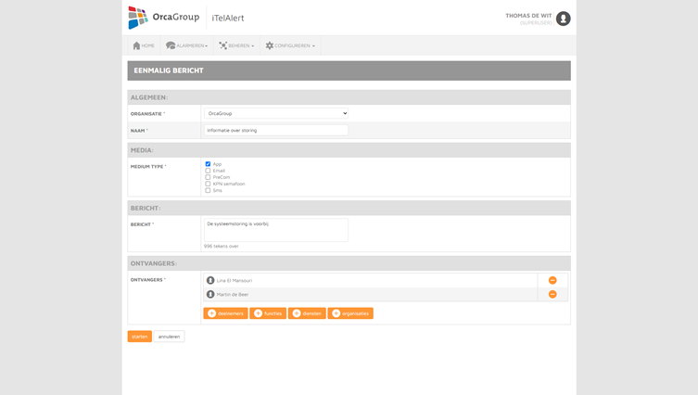Expand the Beheren menu
This screenshot has width=698, height=395.
click(236, 45)
